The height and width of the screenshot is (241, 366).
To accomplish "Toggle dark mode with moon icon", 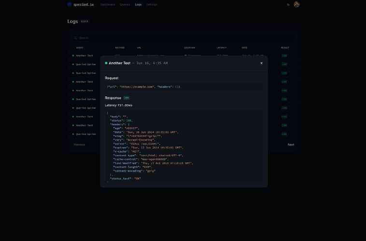I will 288,4.
